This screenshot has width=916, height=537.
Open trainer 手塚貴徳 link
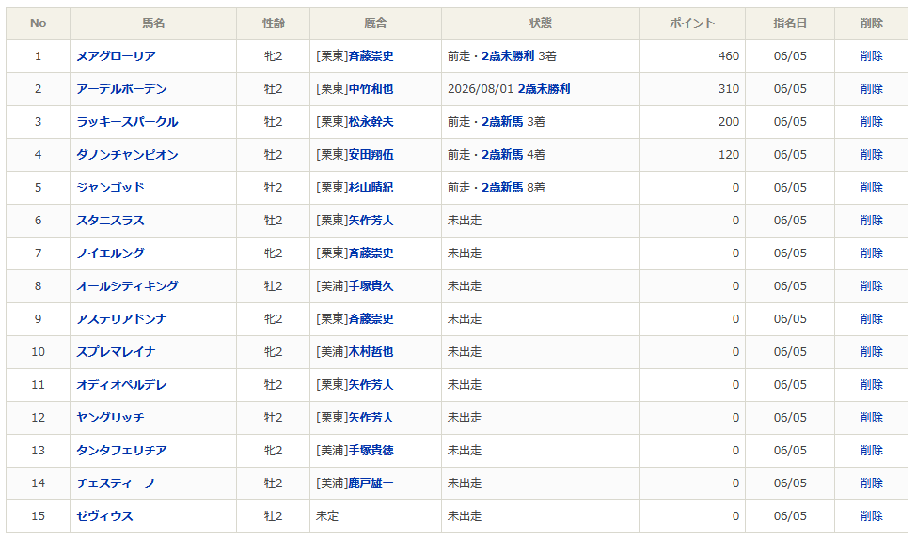(371, 450)
